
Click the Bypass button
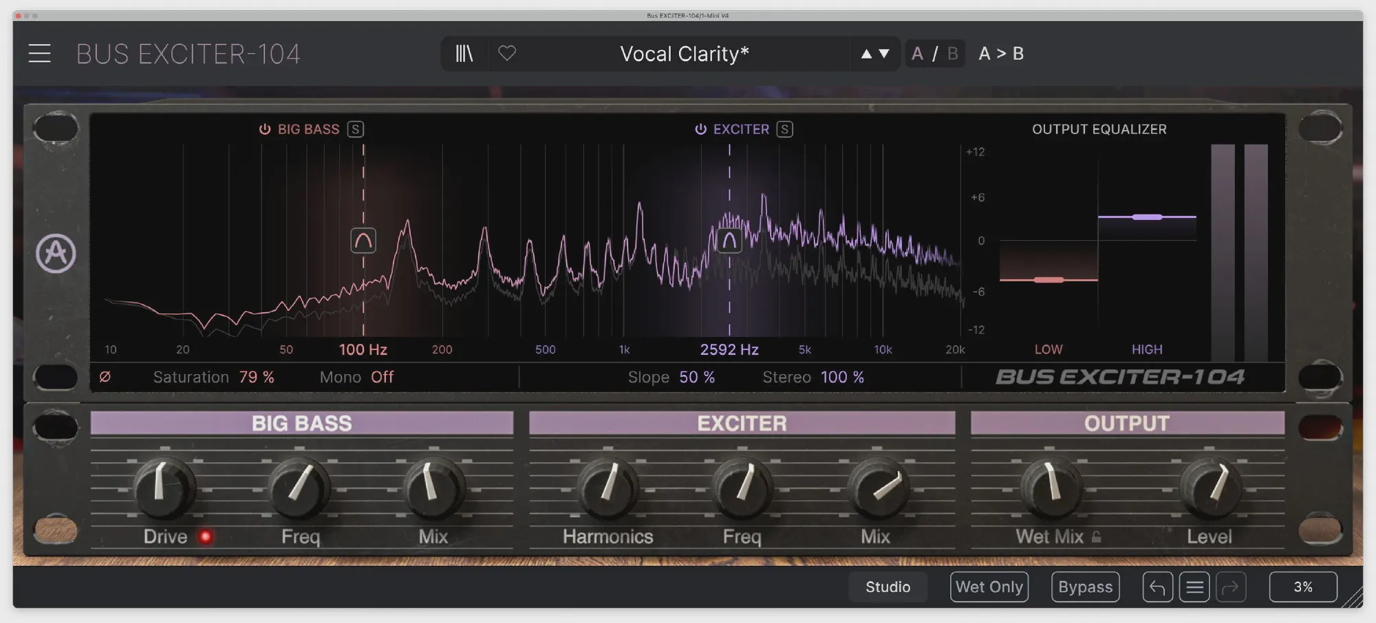1085,587
